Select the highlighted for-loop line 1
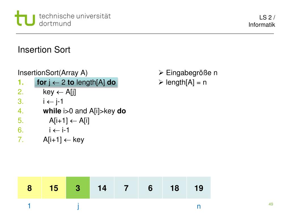Image resolution: width=290 pixels, height=217 pixels. coord(76,82)
